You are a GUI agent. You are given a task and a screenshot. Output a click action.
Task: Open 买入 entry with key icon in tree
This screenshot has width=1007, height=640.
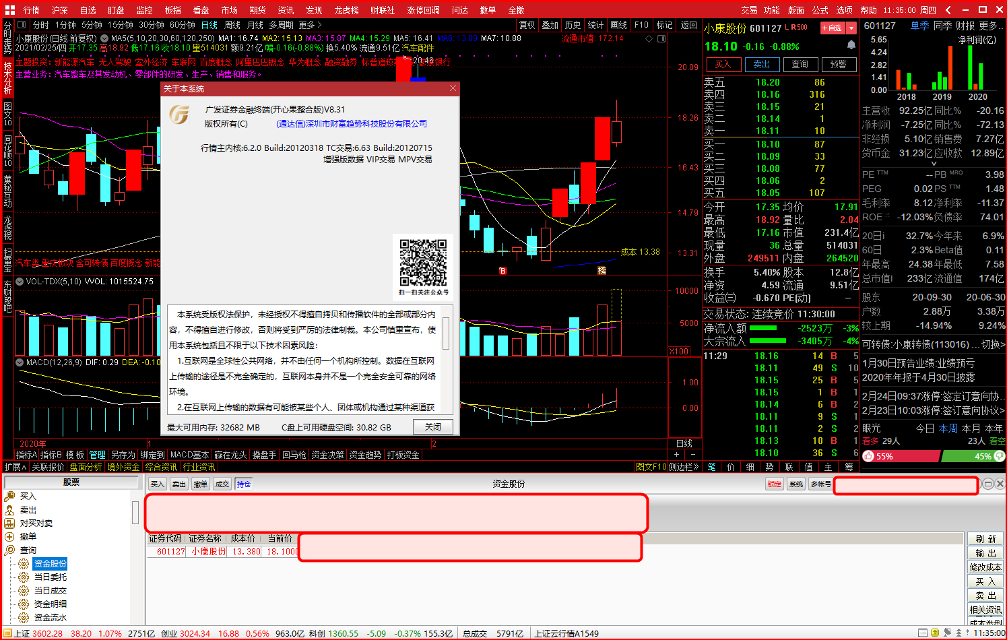(x=20, y=496)
